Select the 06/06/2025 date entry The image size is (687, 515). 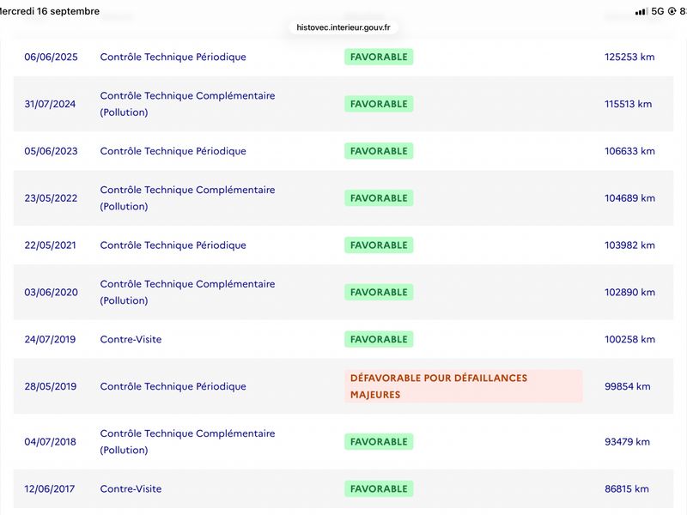coord(51,57)
